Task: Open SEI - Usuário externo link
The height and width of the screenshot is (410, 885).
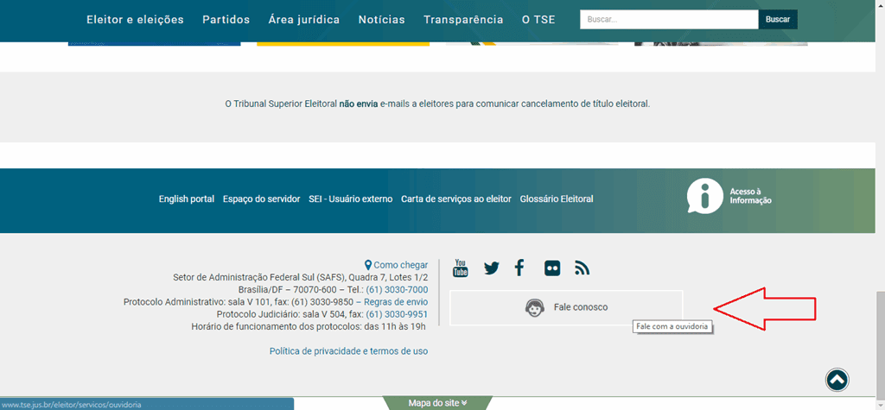Action: pyautogui.click(x=351, y=199)
